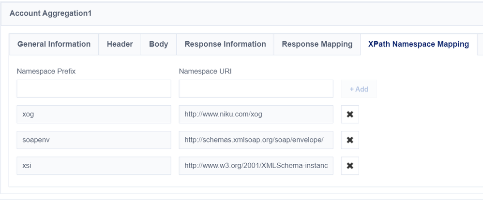Click the xog prefix field
This screenshot has width=483, height=200.
coord(94,114)
